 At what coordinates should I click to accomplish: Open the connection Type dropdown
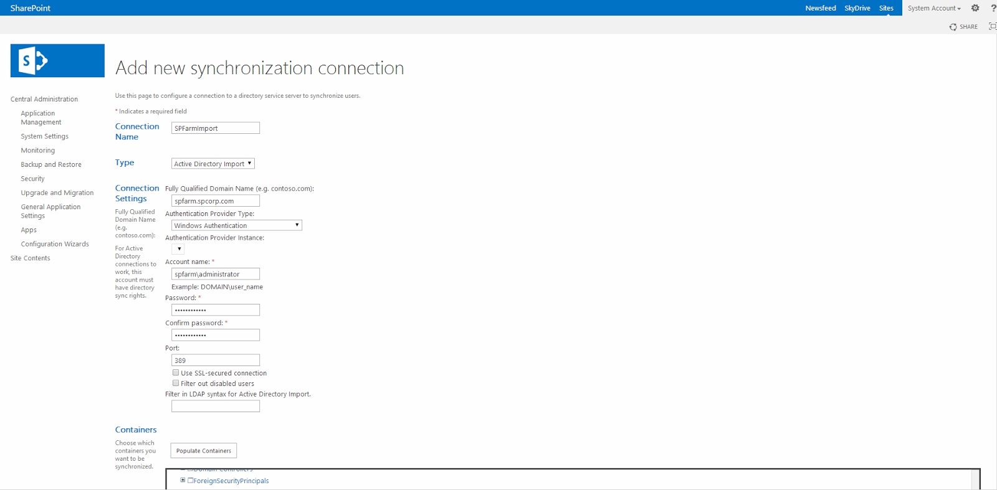click(x=213, y=164)
